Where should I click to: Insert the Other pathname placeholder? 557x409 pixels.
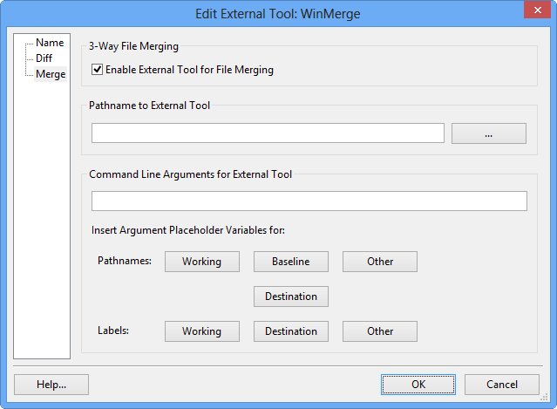coord(379,262)
